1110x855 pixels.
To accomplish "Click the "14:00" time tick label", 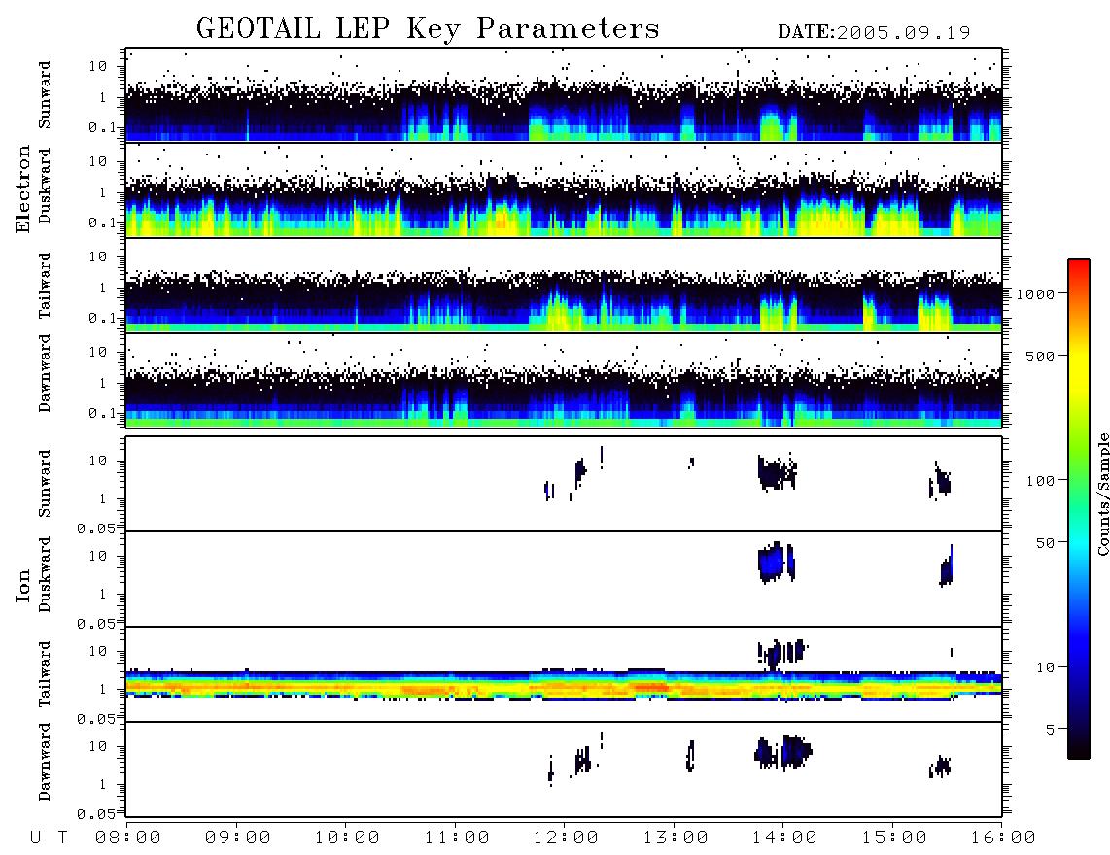I will [784, 838].
